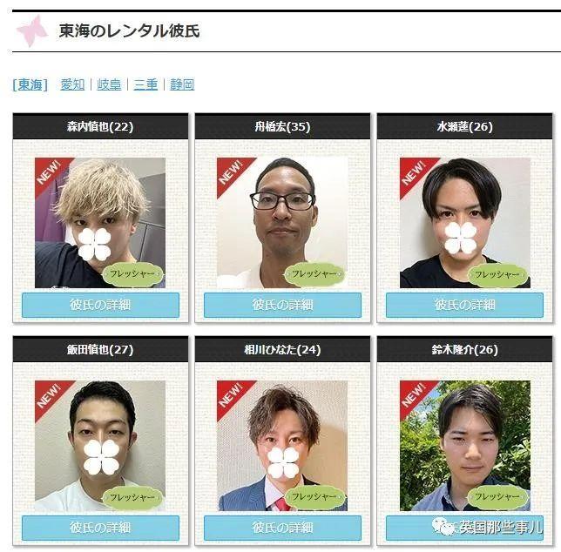Click the NEW ribbon on 飯田慎也's photo

tap(51, 396)
